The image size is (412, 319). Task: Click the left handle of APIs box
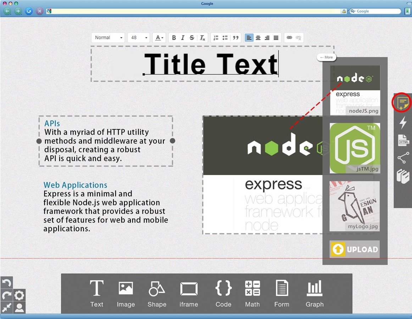click(x=39, y=141)
